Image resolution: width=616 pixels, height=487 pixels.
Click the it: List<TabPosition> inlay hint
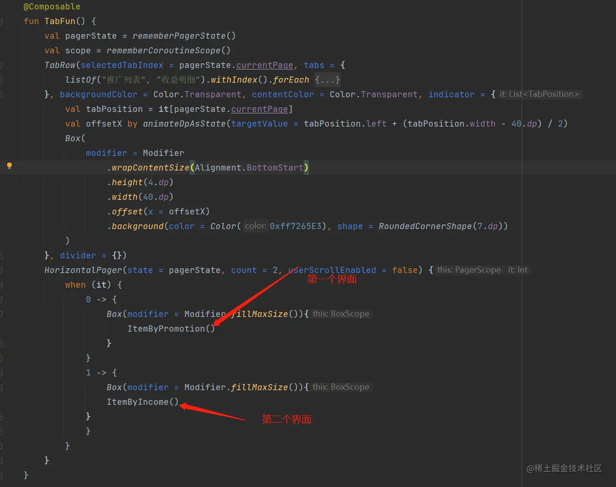point(539,94)
